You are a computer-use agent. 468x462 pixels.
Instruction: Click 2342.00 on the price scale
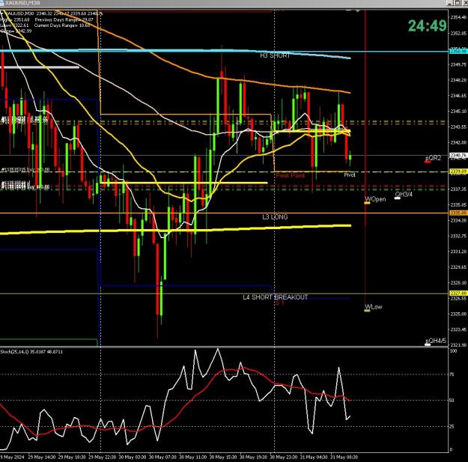tap(458, 142)
